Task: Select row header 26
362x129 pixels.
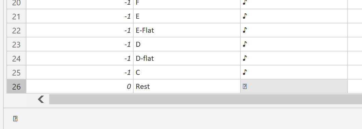Action: 16,87
